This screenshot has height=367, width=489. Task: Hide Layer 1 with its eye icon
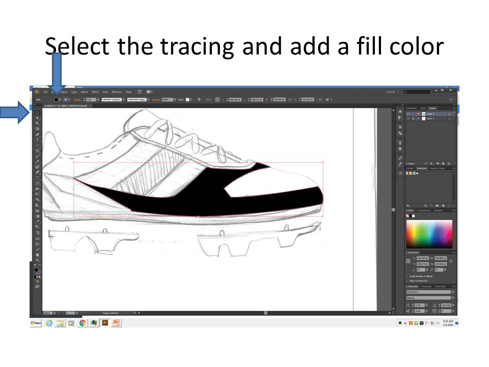pyautogui.click(x=408, y=119)
